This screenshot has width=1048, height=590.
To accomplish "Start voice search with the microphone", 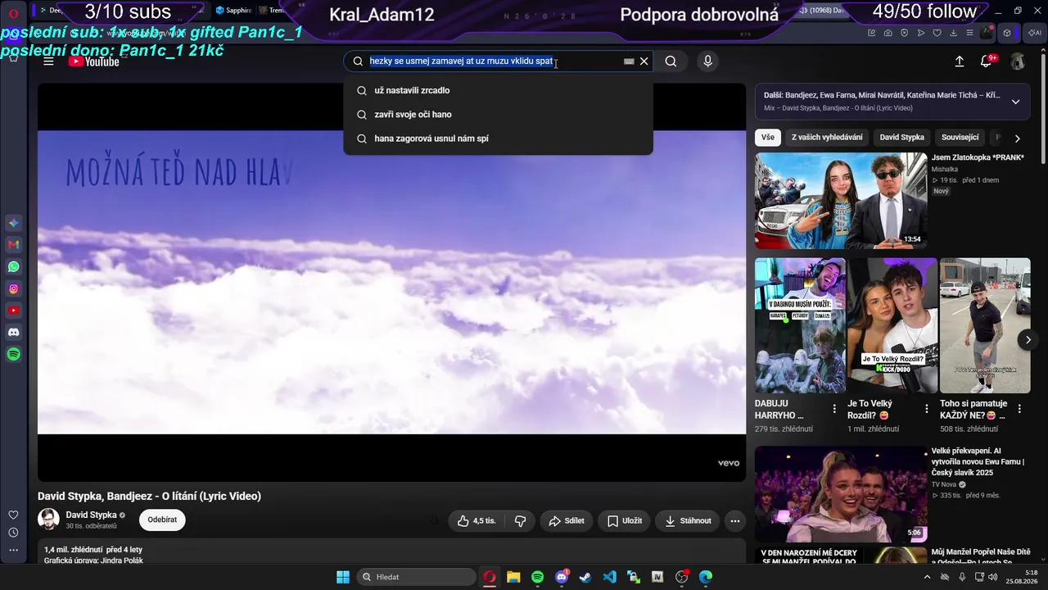I will 708,61.
